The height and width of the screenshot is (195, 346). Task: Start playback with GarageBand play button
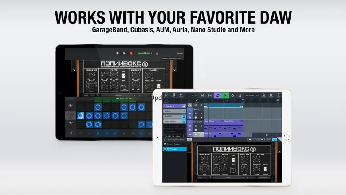pos(124,53)
